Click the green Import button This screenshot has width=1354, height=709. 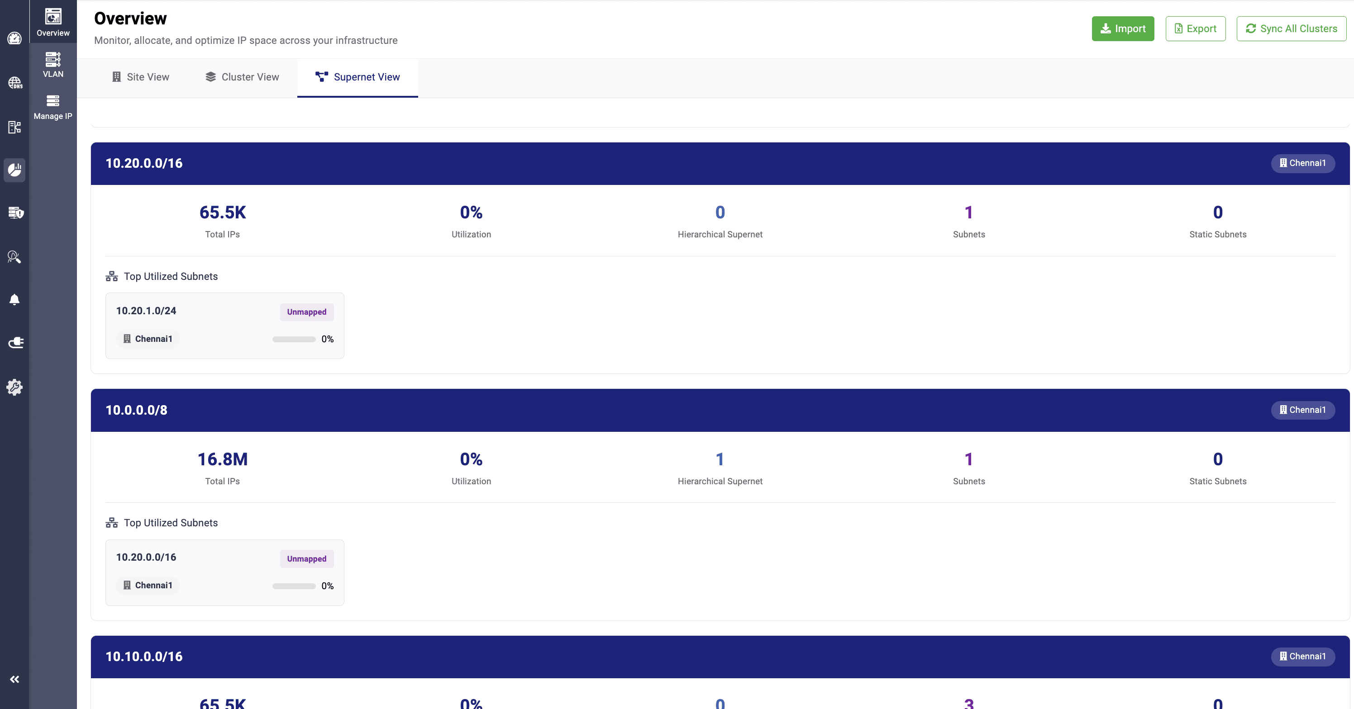[1123, 28]
